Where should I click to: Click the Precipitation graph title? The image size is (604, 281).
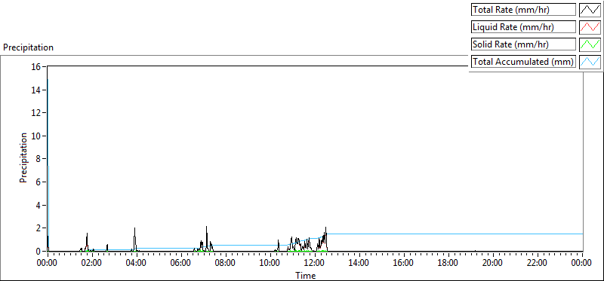pos(28,47)
